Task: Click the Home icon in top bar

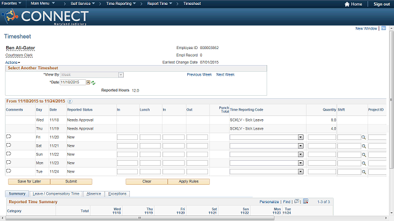Action: pos(347,4)
